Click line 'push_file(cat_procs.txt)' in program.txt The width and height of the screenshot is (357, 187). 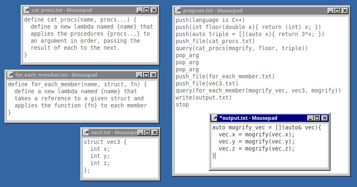[x=215, y=41]
